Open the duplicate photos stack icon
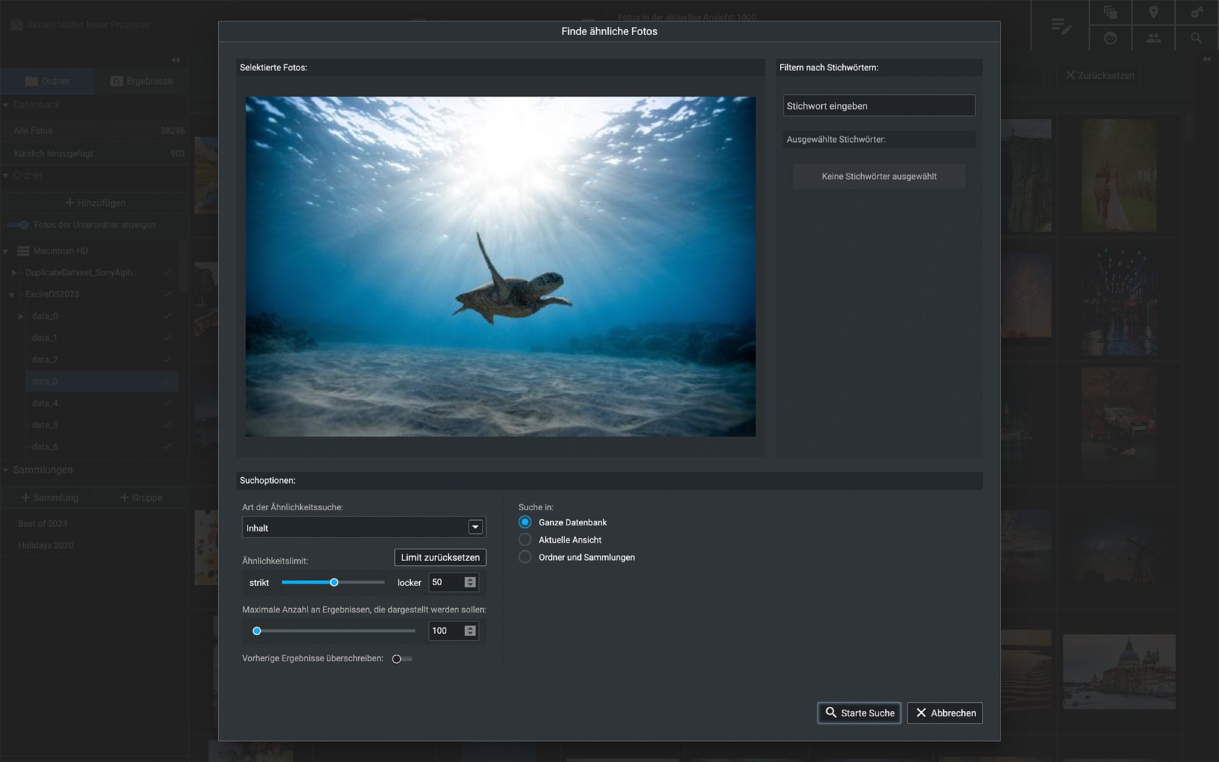 click(x=1111, y=12)
